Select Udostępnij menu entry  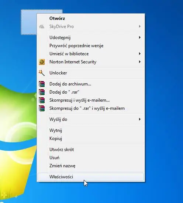pyautogui.click(x=91, y=38)
